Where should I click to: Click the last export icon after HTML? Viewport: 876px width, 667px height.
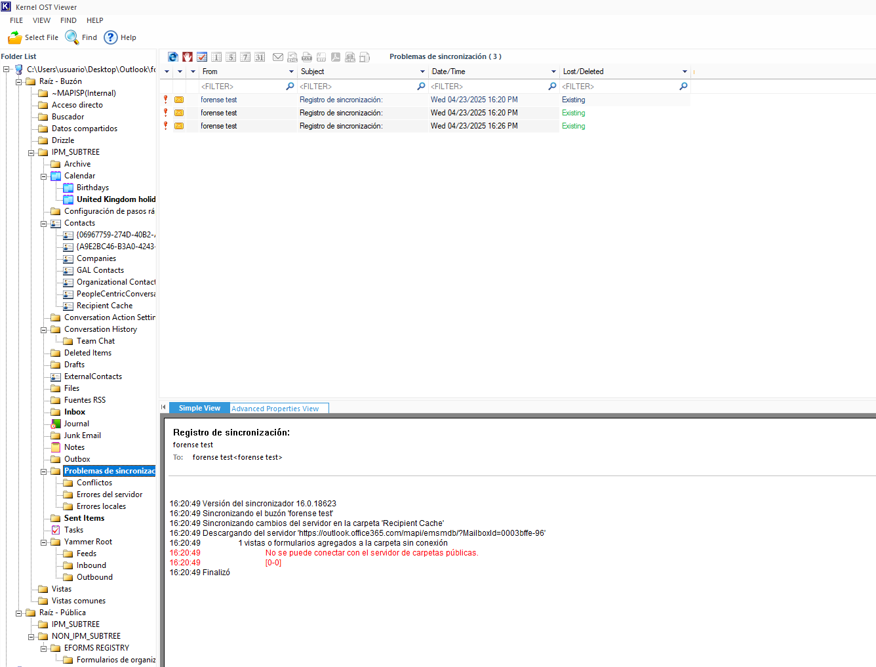(365, 57)
